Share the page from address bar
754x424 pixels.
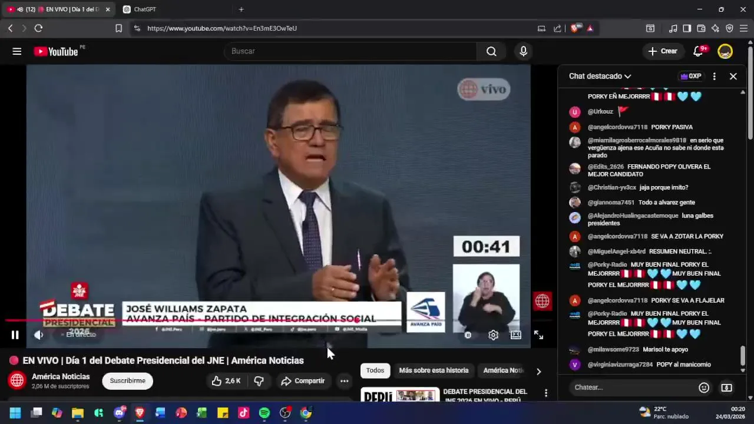point(557,28)
